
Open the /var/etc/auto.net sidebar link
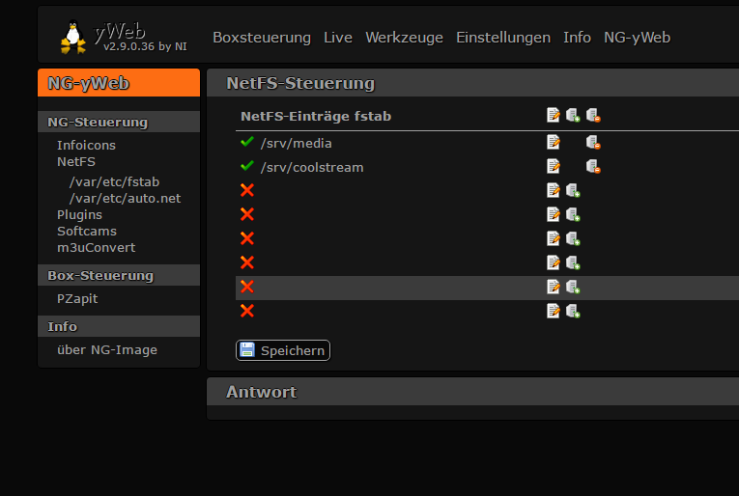tap(125, 198)
